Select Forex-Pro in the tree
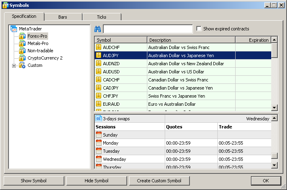The image size is (287, 190). 37,36
